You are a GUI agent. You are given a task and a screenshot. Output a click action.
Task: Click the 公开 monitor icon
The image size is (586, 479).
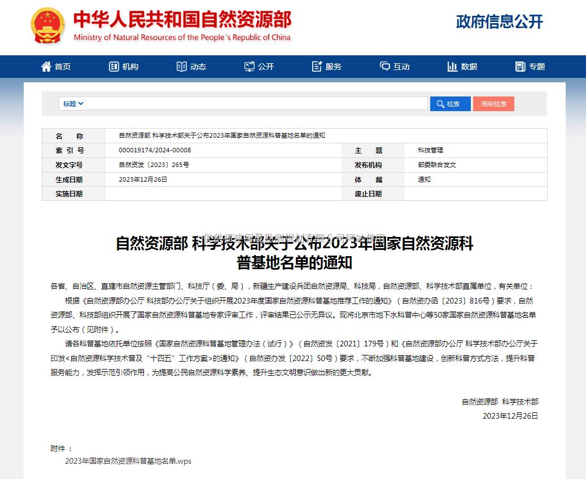250,67
